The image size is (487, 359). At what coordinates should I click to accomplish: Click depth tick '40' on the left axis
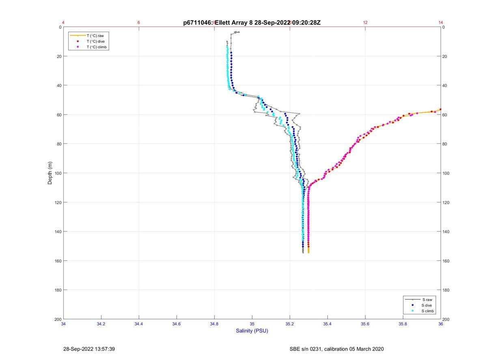pyautogui.click(x=59, y=85)
